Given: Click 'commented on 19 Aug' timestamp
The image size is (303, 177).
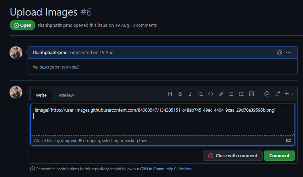Looking at the screenshot, I should [91, 52].
